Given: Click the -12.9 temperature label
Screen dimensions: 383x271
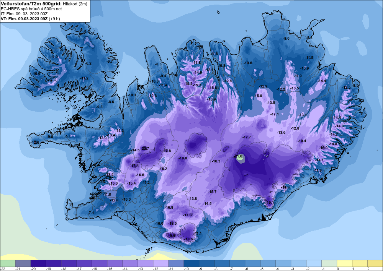Looking at the screenshot, I should point(264,86).
